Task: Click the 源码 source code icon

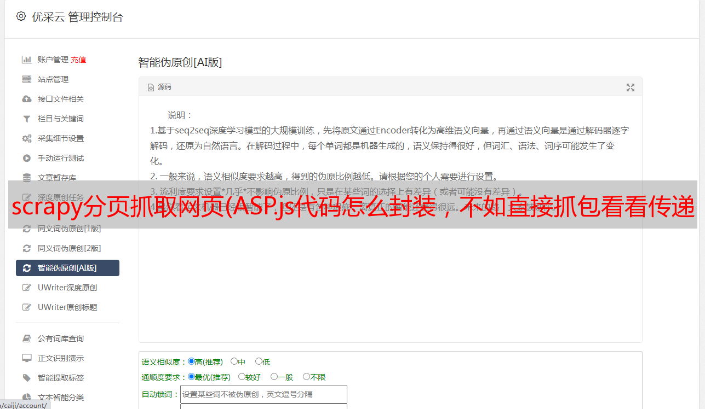Action: click(x=151, y=87)
